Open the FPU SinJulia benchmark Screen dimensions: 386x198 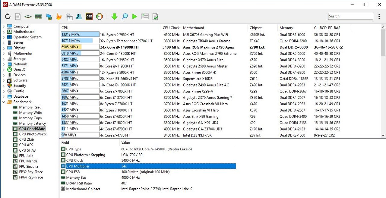[x=29, y=167]
